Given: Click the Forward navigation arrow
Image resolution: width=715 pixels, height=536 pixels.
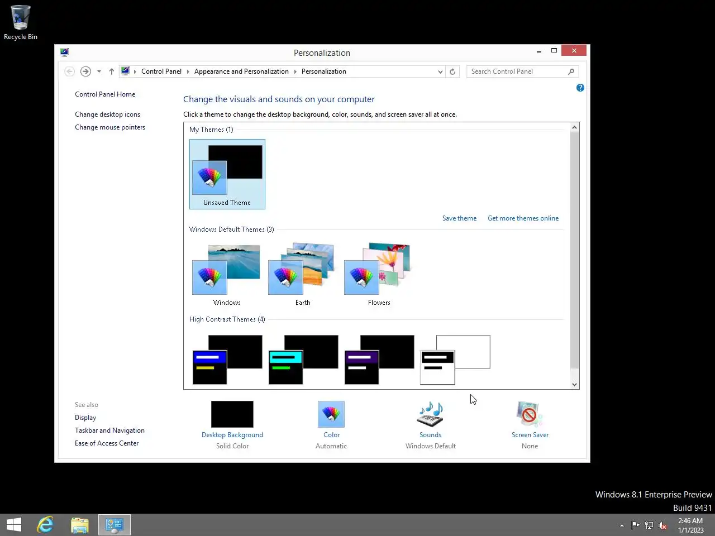Looking at the screenshot, I should coord(85,71).
